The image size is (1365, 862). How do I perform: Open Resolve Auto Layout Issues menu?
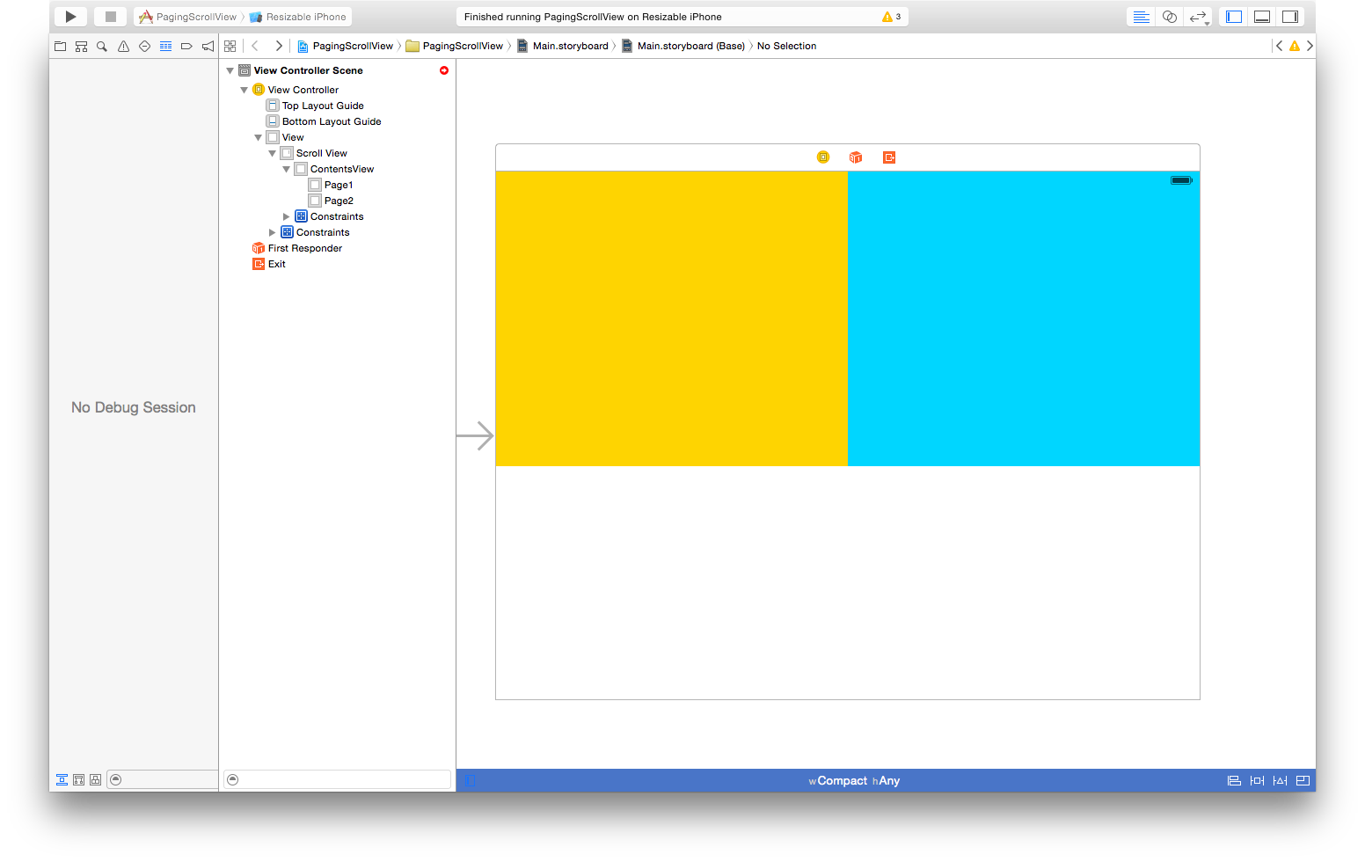[x=1280, y=781]
